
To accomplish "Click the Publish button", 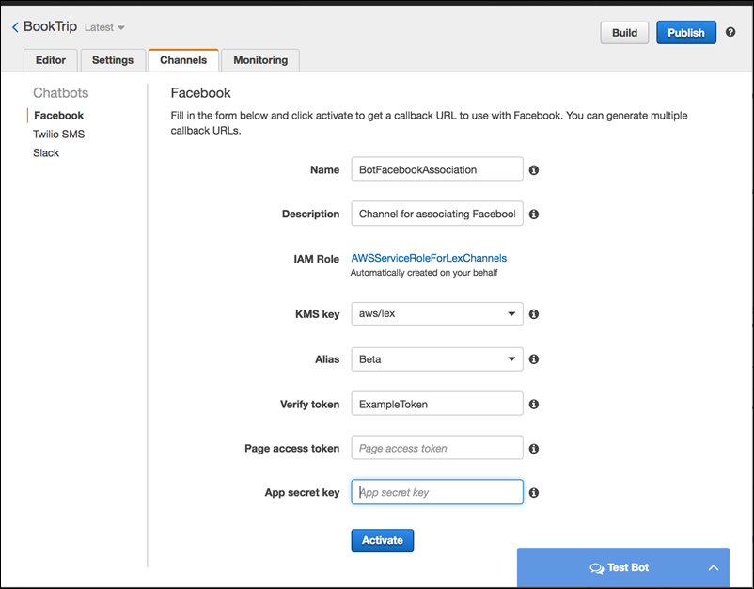I will click(685, 32).
